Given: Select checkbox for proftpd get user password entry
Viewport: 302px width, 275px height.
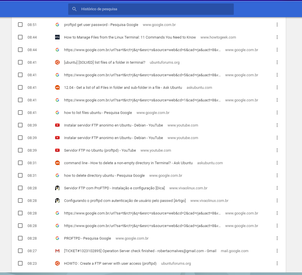Looking at the screenshot, I should tap(20, 25).
